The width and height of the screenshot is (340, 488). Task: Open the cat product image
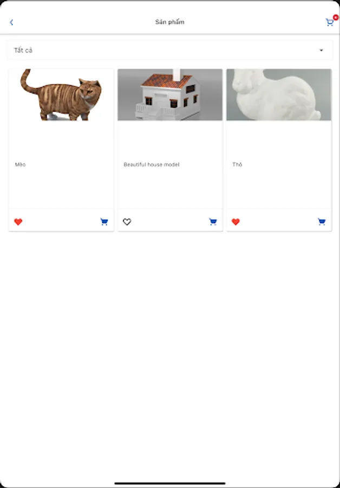click(61, 94)
